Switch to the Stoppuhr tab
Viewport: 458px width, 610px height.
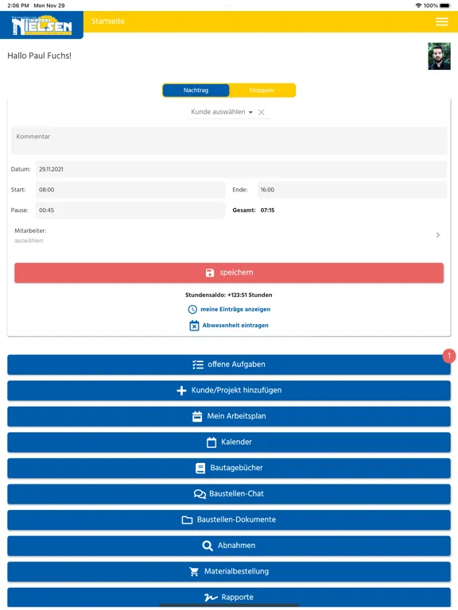(262, 91)
